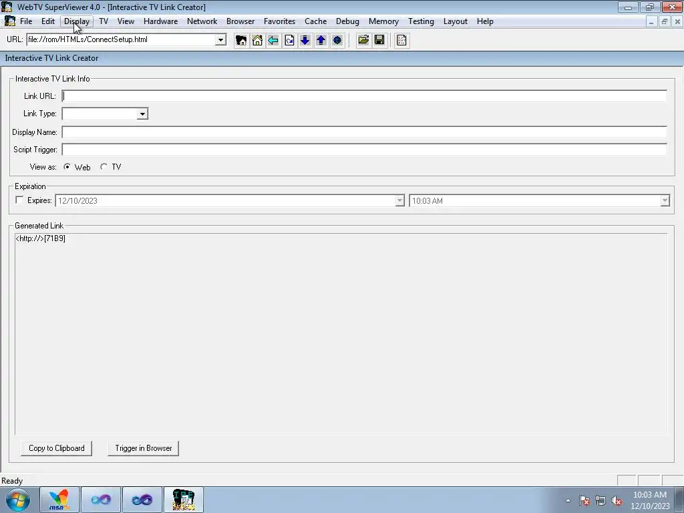684x513 pixels.
Task: Click the muted volume tray icon
Action: click(x=617, y=500)
